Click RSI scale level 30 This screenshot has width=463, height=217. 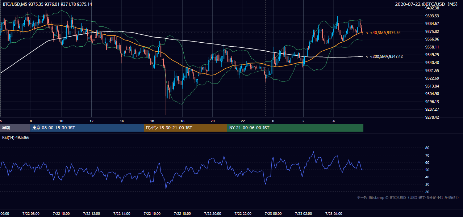click(x=427, y=184)
